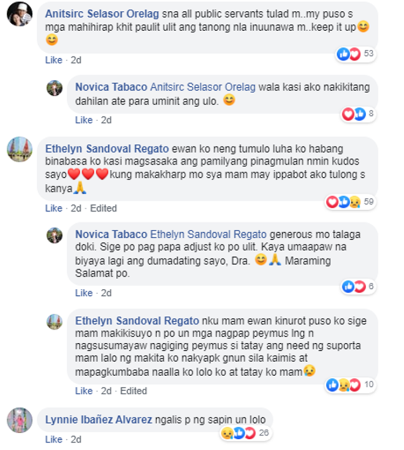Image resolution: width=404 pixels, height=450 pixels.
Task: Like Ethelyn's comment marked 2d Edited
Action: click(54, 209)
